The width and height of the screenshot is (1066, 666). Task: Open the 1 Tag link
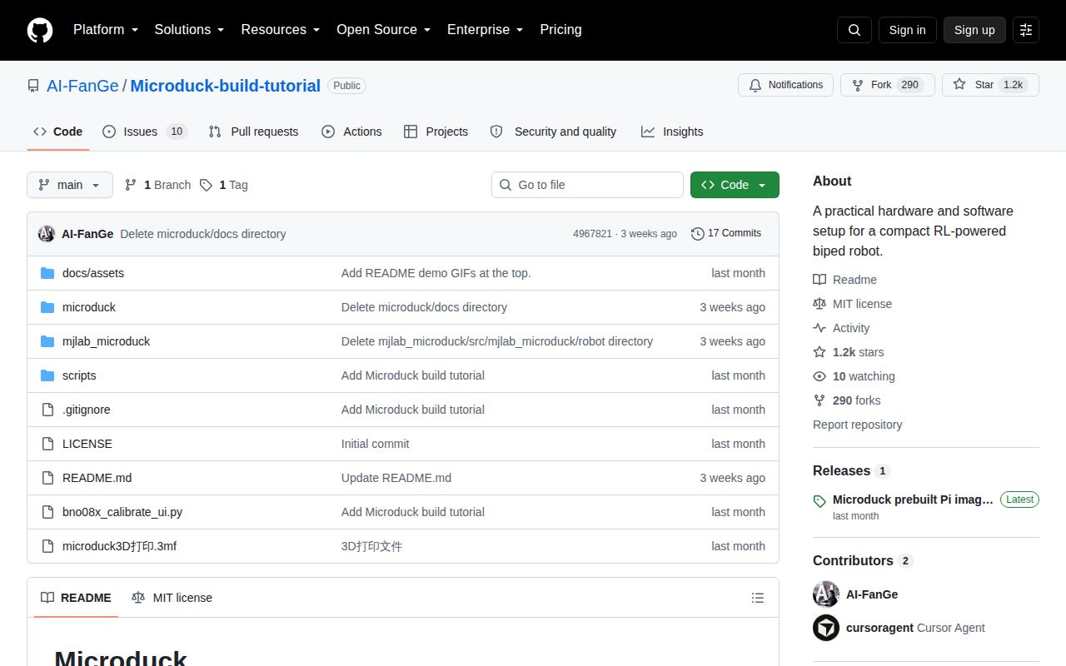pos(224,185)
